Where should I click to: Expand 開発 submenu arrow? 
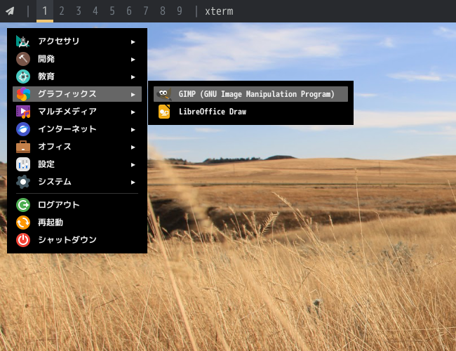133,60
